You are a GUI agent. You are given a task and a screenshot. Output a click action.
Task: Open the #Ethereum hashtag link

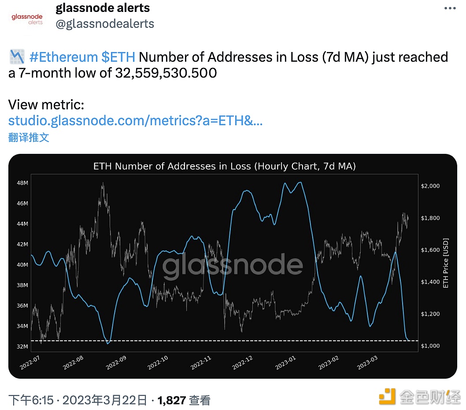click(63, 57)
